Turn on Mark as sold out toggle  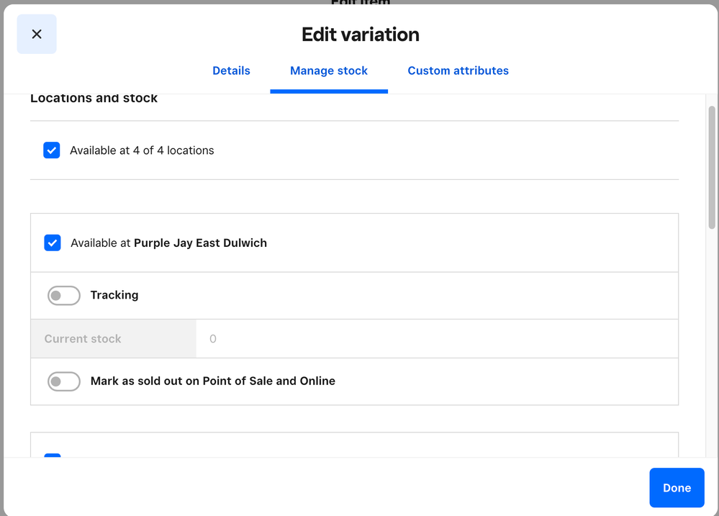coord(64,381)
